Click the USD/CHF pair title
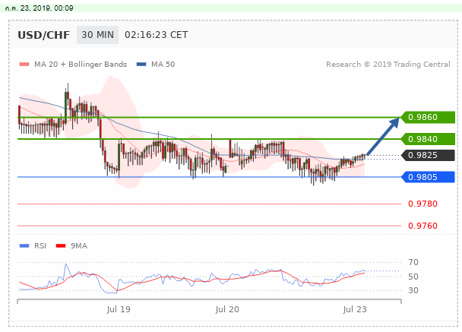The height and width of the screenshot is (332, 462). click(43, 35)
